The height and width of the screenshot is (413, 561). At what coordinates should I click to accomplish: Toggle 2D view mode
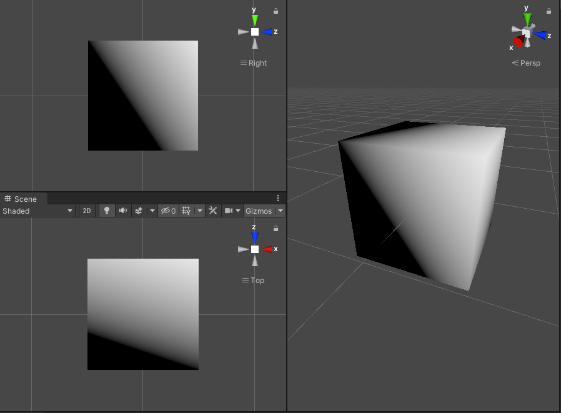click(87, 211)
